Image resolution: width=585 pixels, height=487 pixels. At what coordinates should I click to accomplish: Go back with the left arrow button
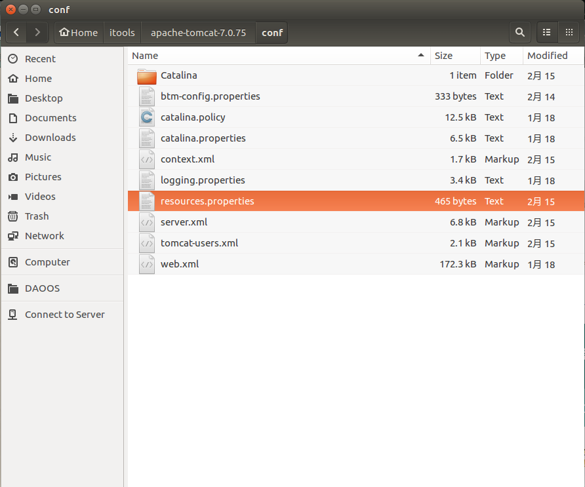pos(16,32)
